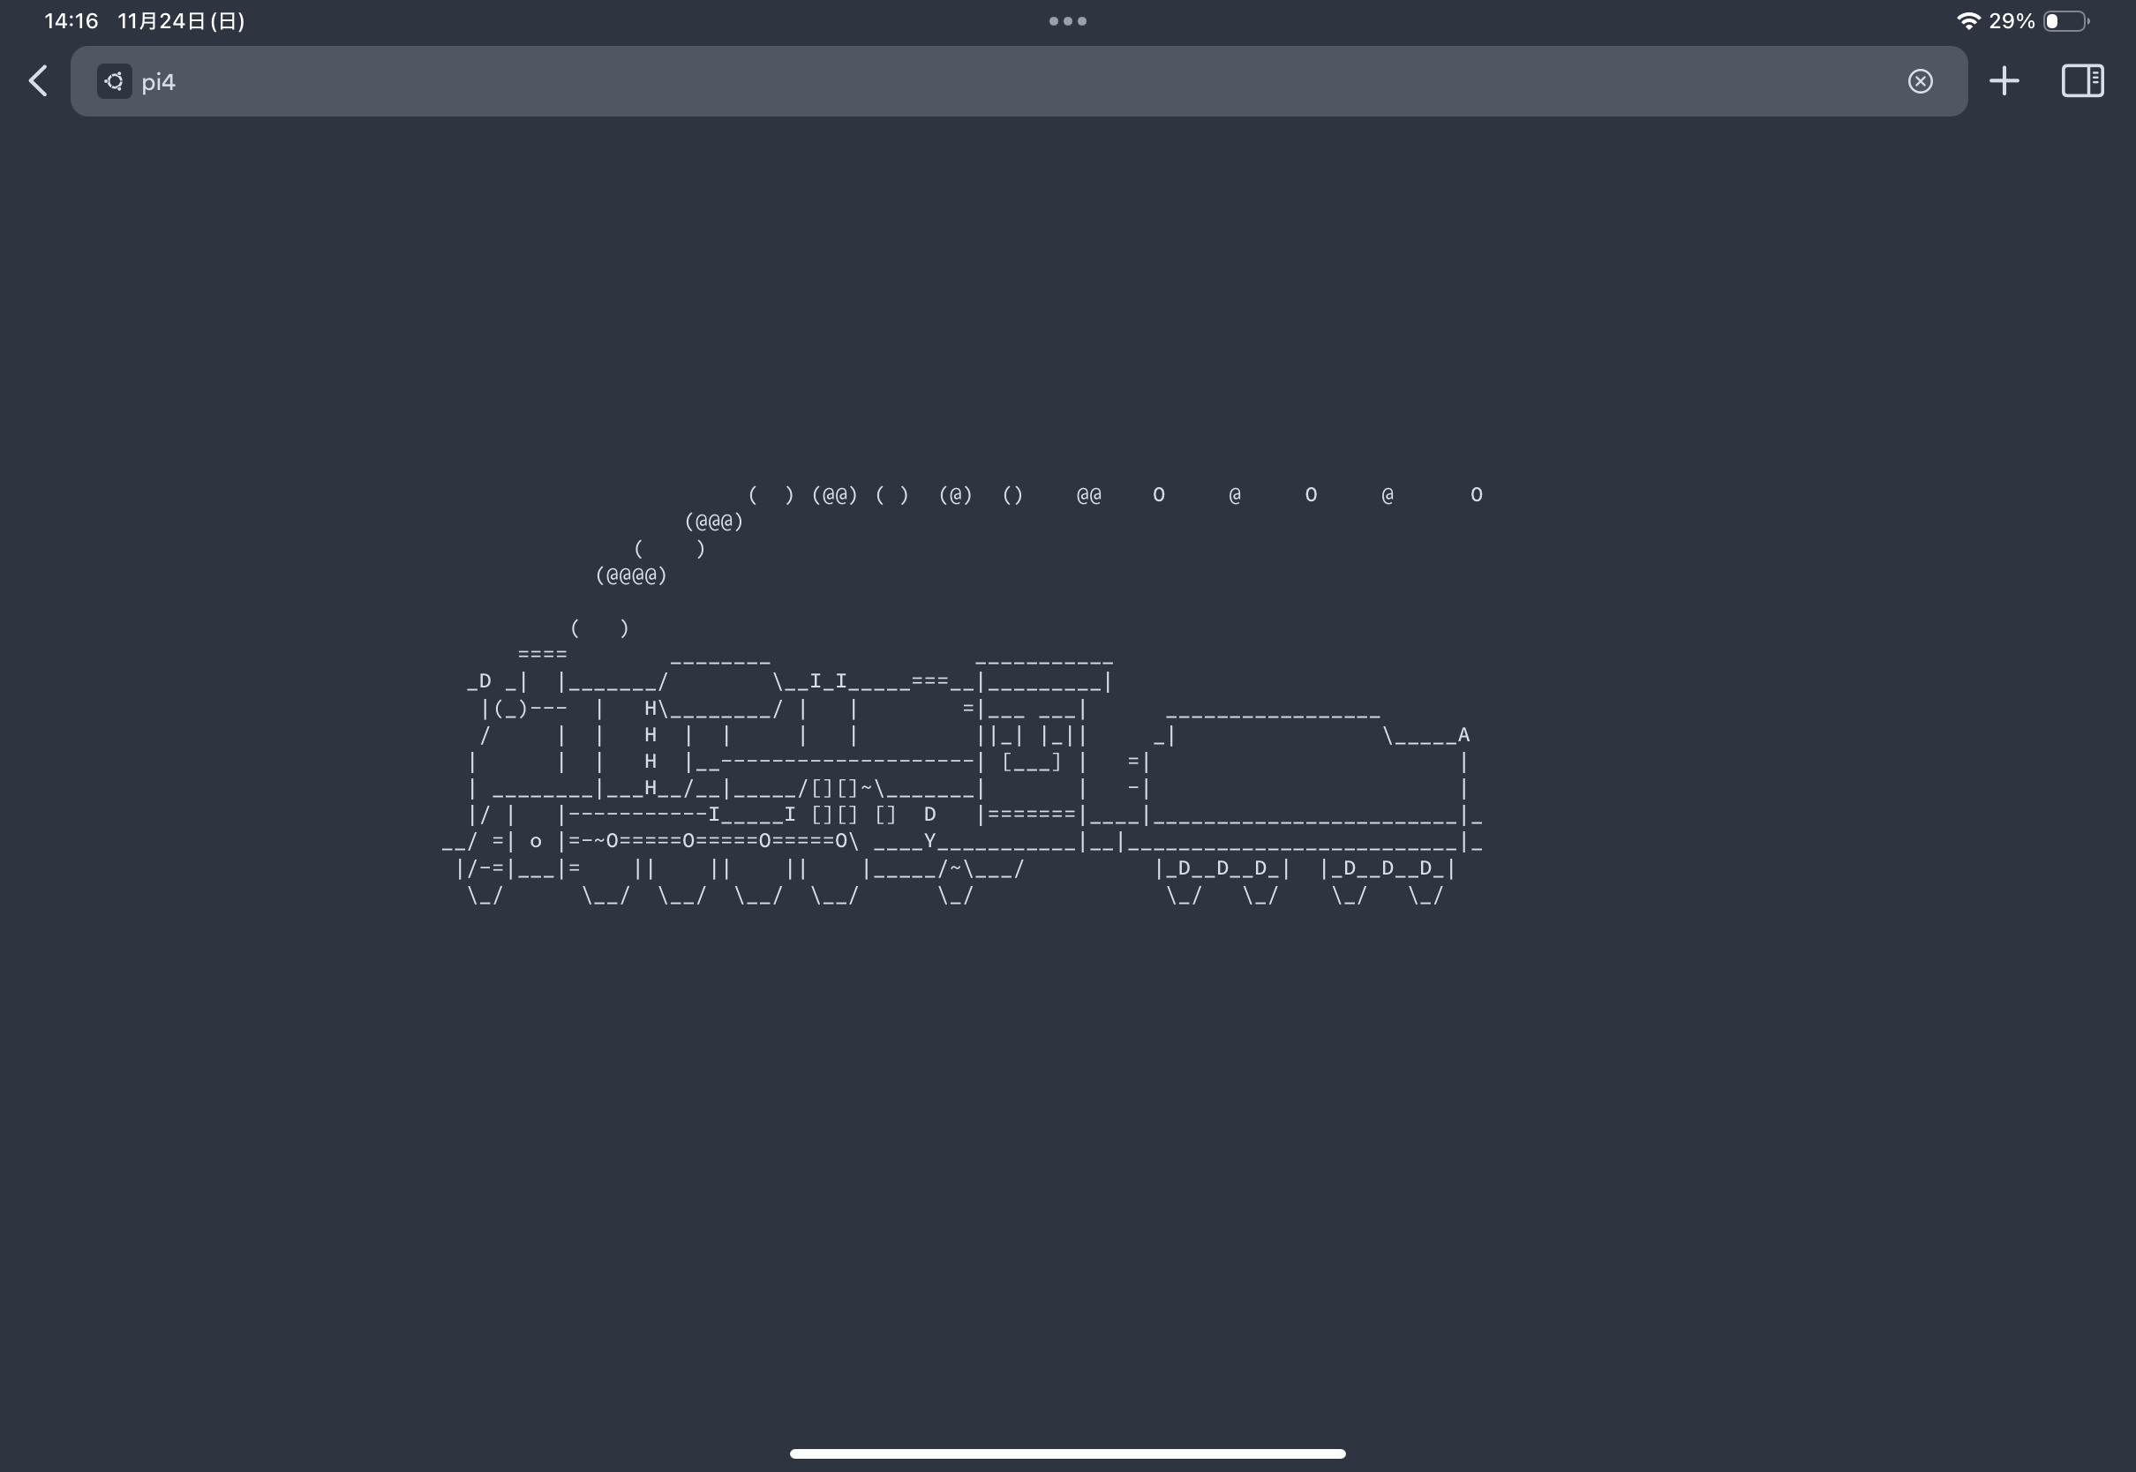The height and width of the screenshot is (1472, 2136).
Task: Toggle the sidebar panel icon
Action: coord(2082,81)
